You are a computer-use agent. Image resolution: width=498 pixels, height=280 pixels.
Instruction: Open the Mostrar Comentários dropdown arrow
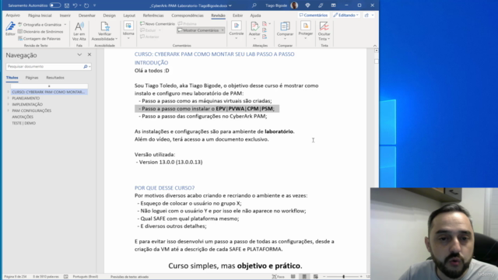click(x=223, y=30)
